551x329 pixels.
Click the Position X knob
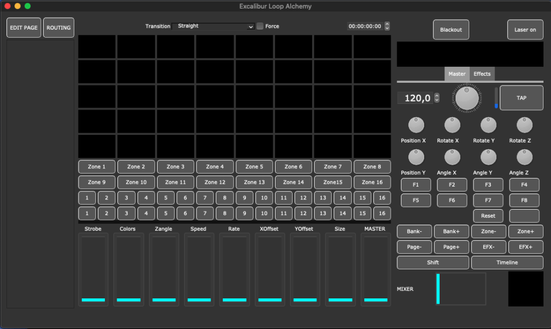(416, 125)
